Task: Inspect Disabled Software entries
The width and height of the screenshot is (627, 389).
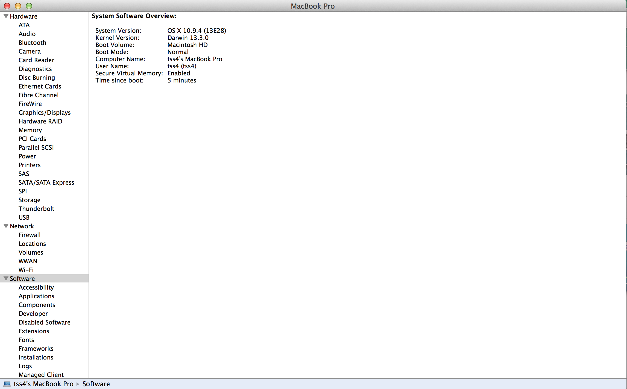Action: (44, 322)
